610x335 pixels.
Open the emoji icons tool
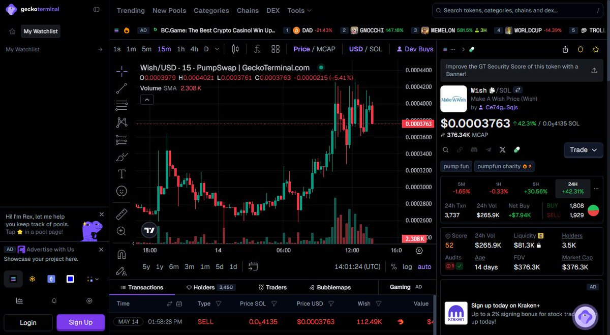(121, 191)
